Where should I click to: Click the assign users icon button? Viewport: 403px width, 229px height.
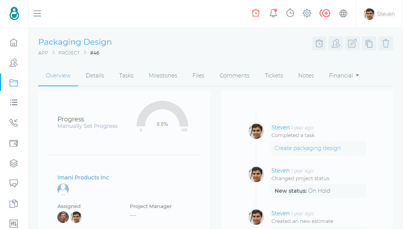click(336, 44)
